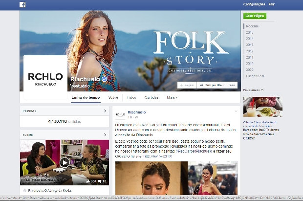Image resolution: width=303 pixels, height=201 pixels.
Task: Click the SOBRE section header
Action: coord(28,135)
